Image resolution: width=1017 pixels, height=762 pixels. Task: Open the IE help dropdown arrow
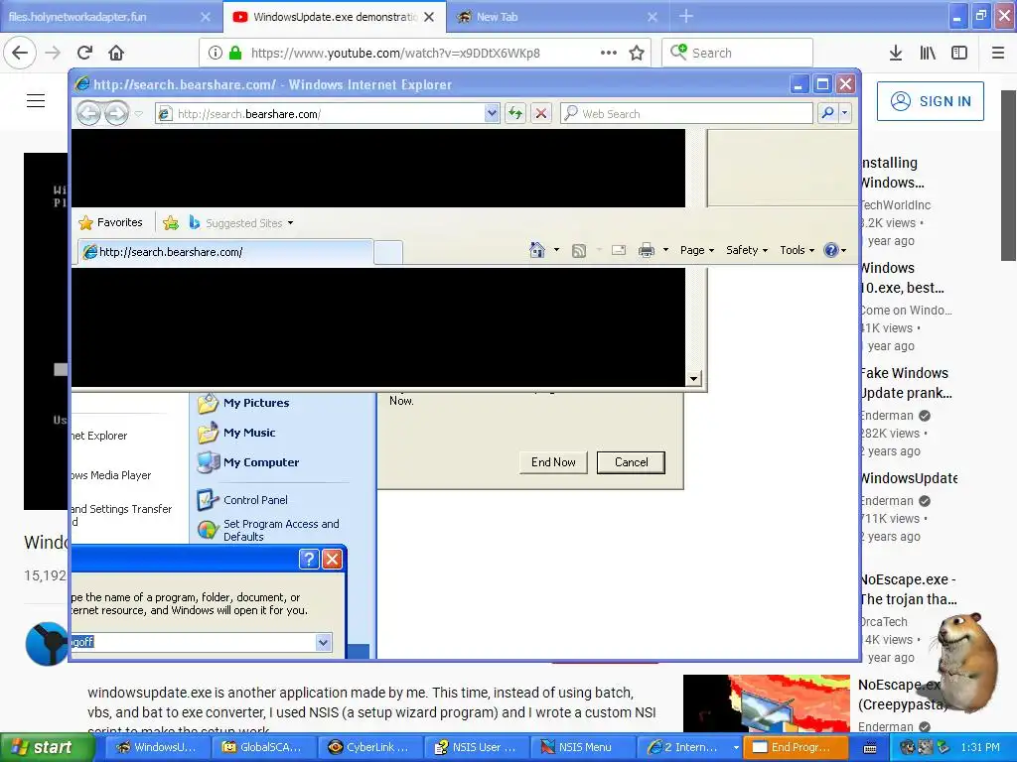(843, 250)
